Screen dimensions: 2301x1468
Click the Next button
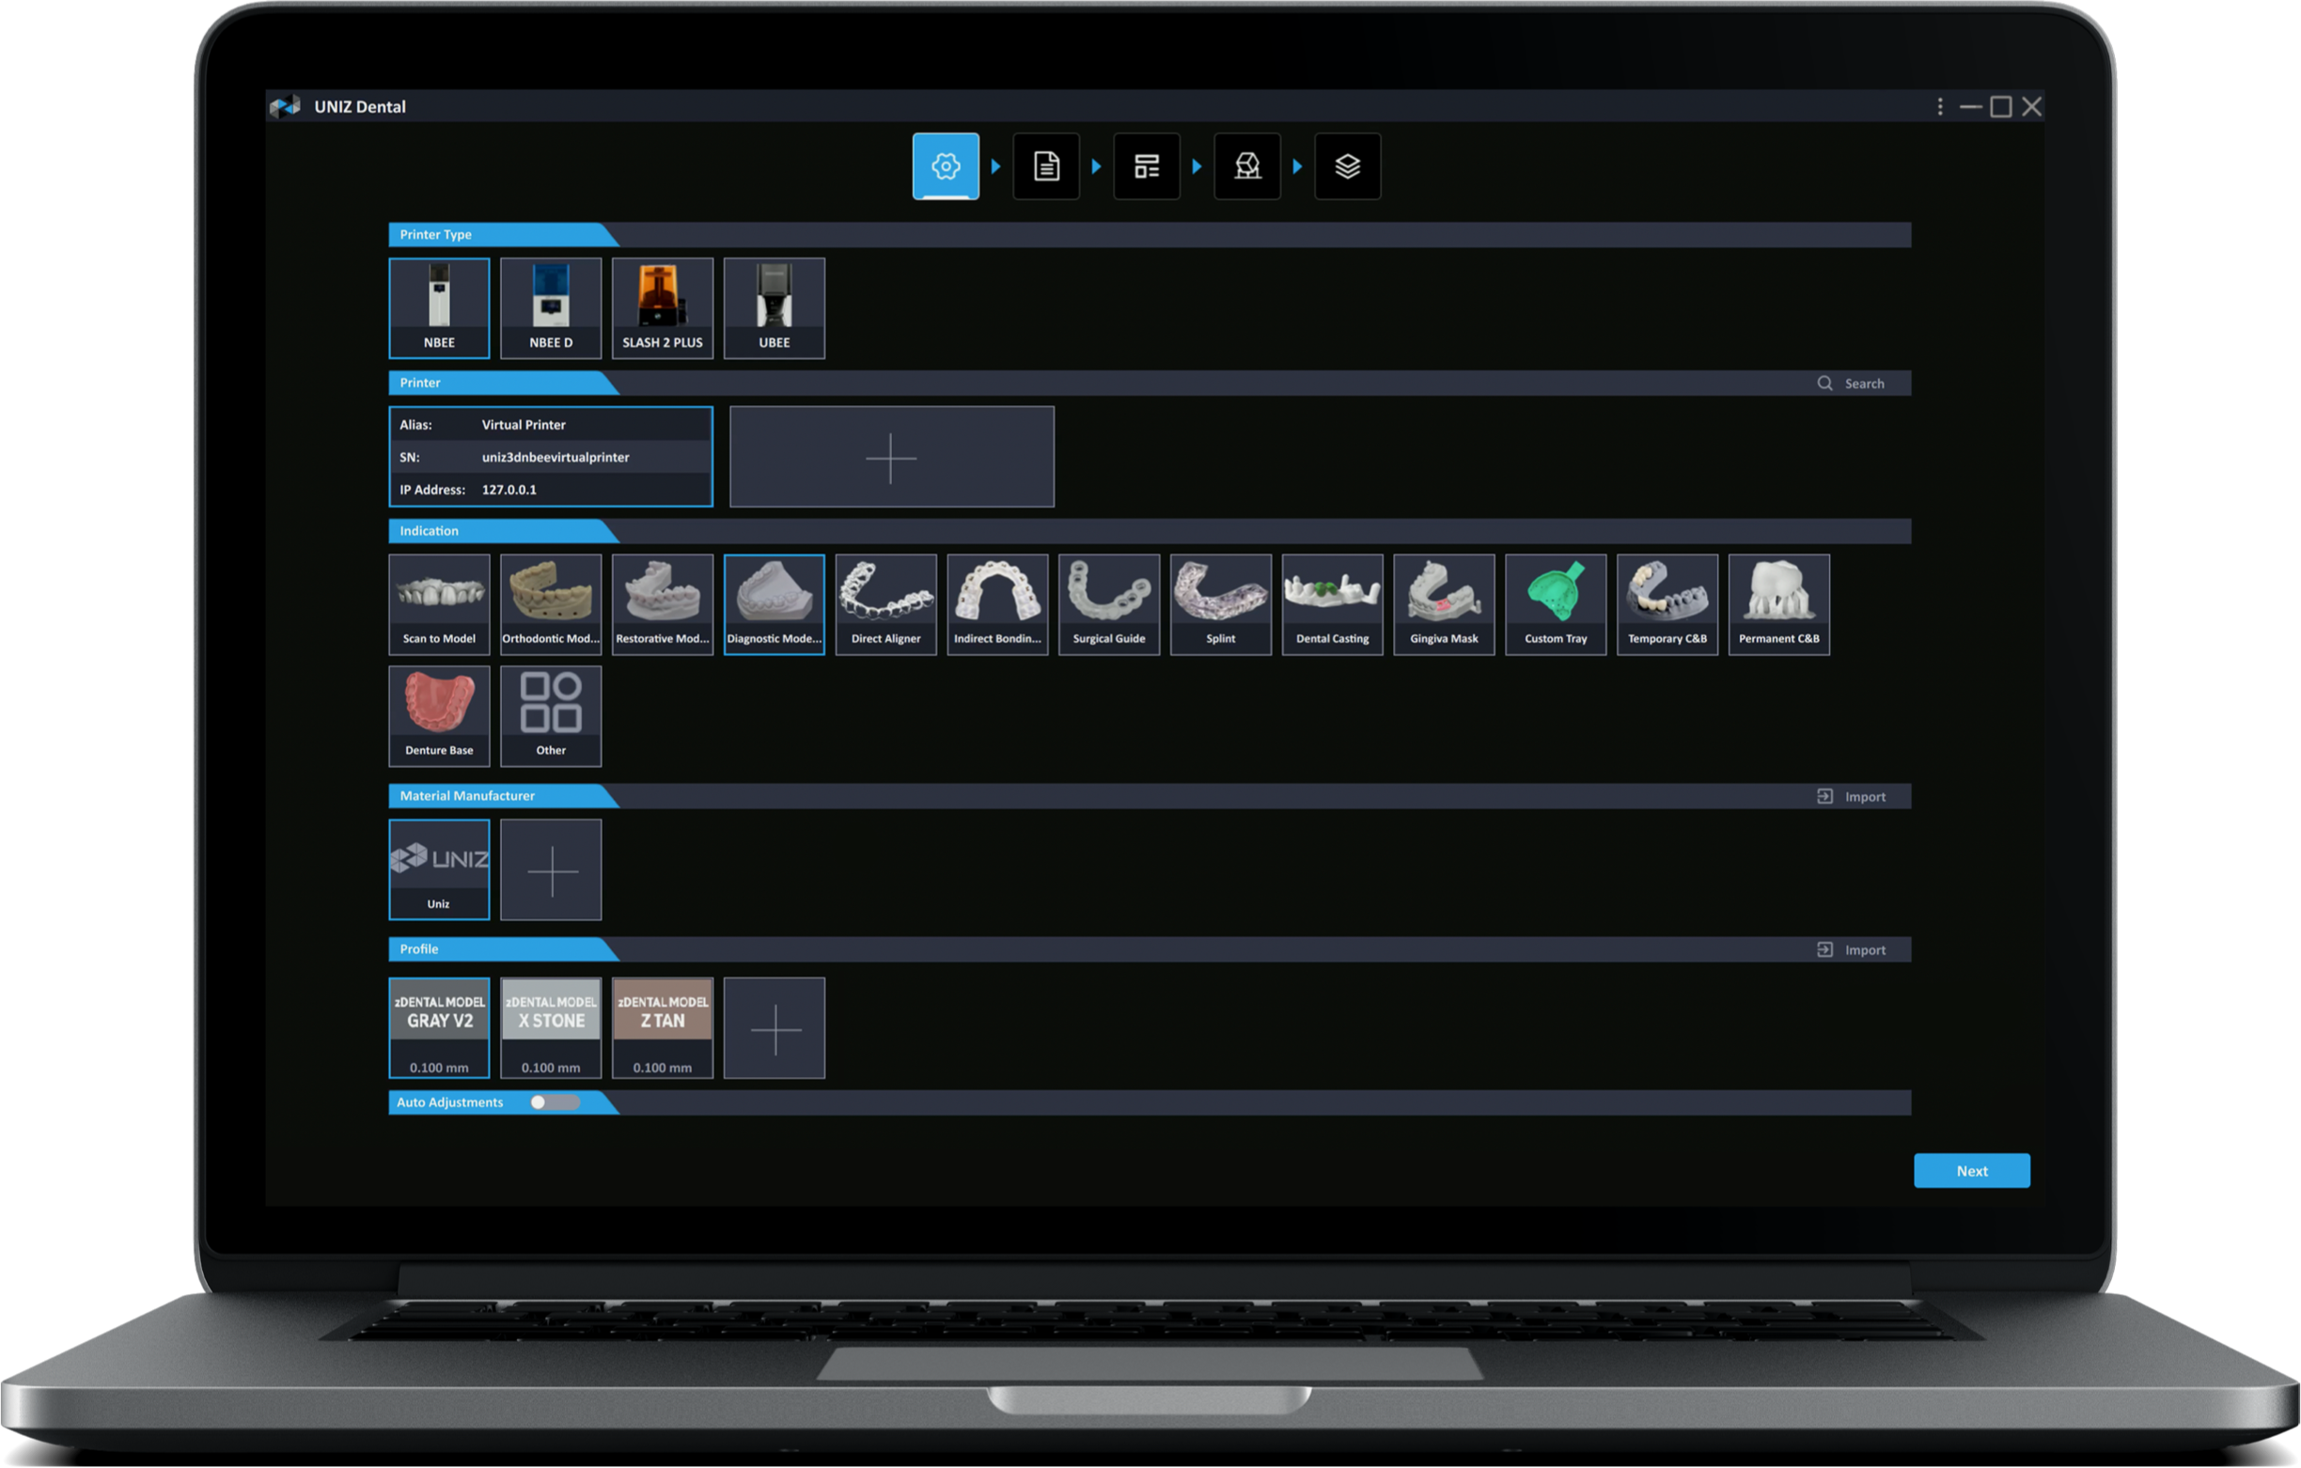[x=1971, y=1171]
